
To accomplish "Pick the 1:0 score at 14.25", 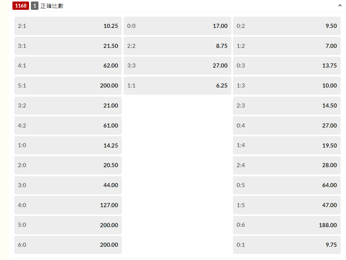I will (68, 145).
